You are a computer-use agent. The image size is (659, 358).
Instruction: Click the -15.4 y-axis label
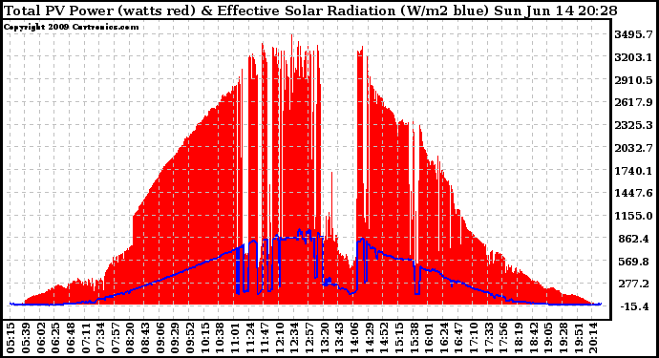coord(635,306)
